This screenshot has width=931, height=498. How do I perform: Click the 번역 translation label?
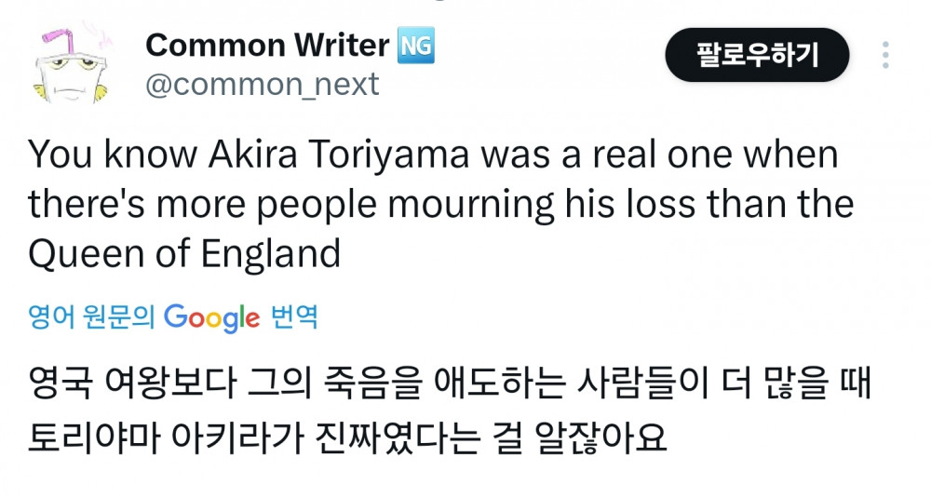click(x=294, y=317)
